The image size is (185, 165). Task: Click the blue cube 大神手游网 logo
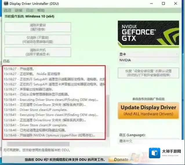pos(154,153)
